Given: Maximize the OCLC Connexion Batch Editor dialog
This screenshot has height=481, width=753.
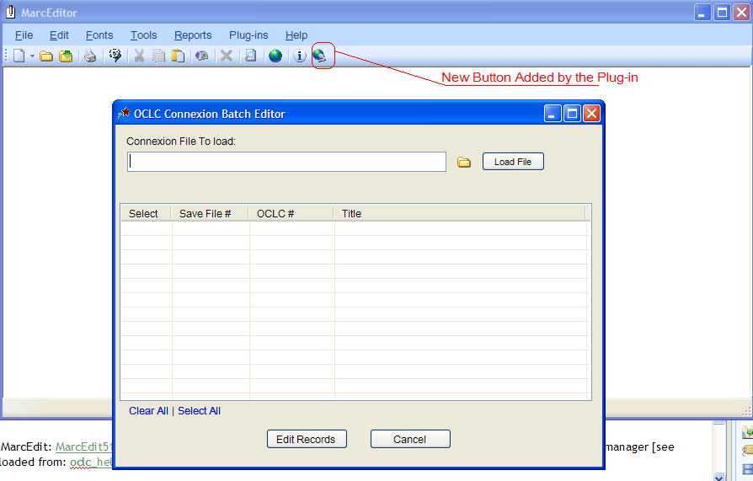Looking at the screenshot, I should [572, 114].
